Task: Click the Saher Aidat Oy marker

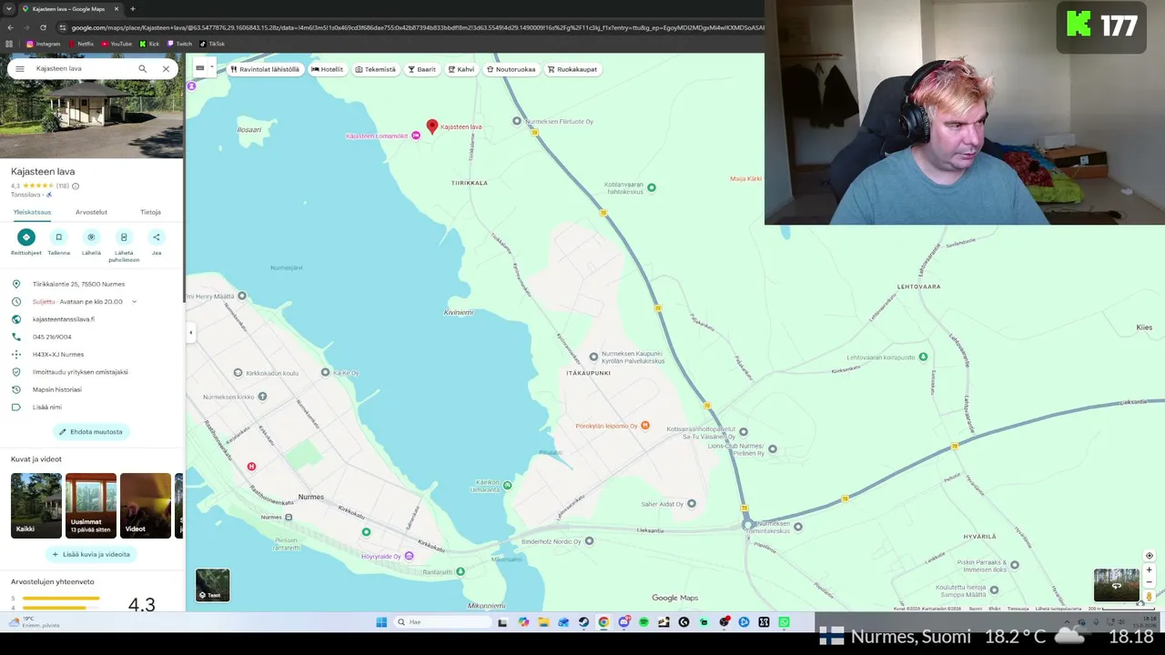Action: pyautogui.click(x=692, y=503)
